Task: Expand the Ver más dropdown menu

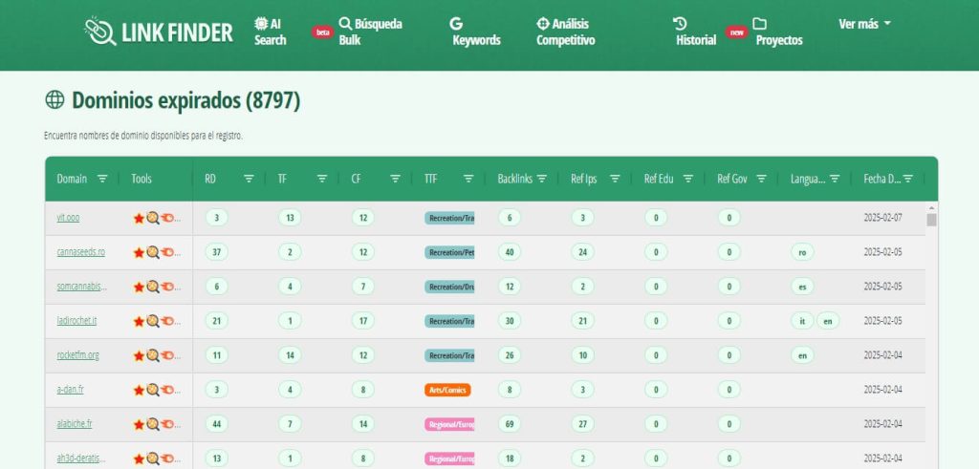Action: point(864,24)
